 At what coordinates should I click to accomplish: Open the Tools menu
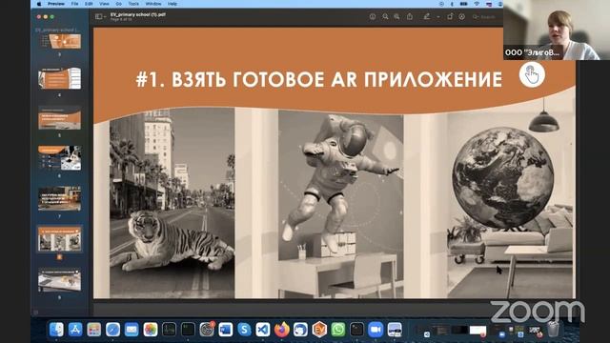click(x=133, y=4)
